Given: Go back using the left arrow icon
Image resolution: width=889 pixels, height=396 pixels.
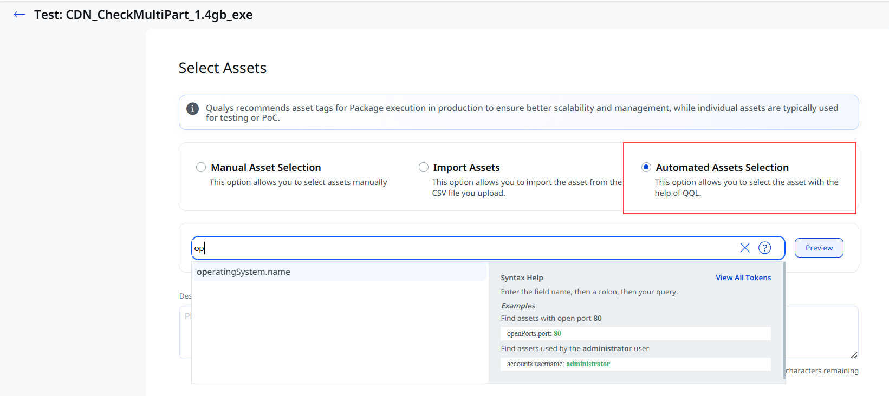Looking at the screenshot, I should pos(20,15).
